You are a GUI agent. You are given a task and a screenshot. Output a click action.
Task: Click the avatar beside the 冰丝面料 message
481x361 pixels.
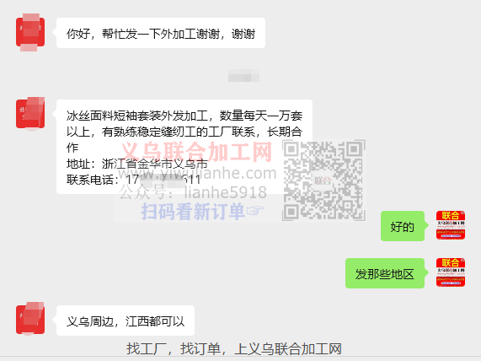[30, 114]
